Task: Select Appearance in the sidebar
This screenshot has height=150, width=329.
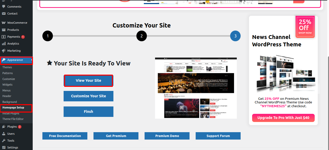Action: pyautogui.click(x=16, y=60)
